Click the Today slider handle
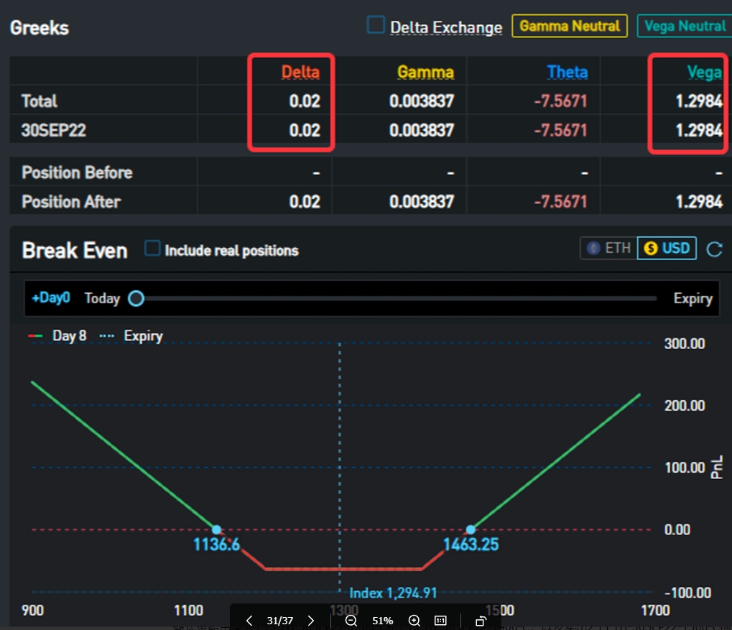 coord(136,298)
